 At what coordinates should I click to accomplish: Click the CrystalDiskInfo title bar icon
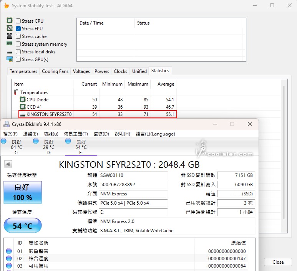(x=7, y=124)
